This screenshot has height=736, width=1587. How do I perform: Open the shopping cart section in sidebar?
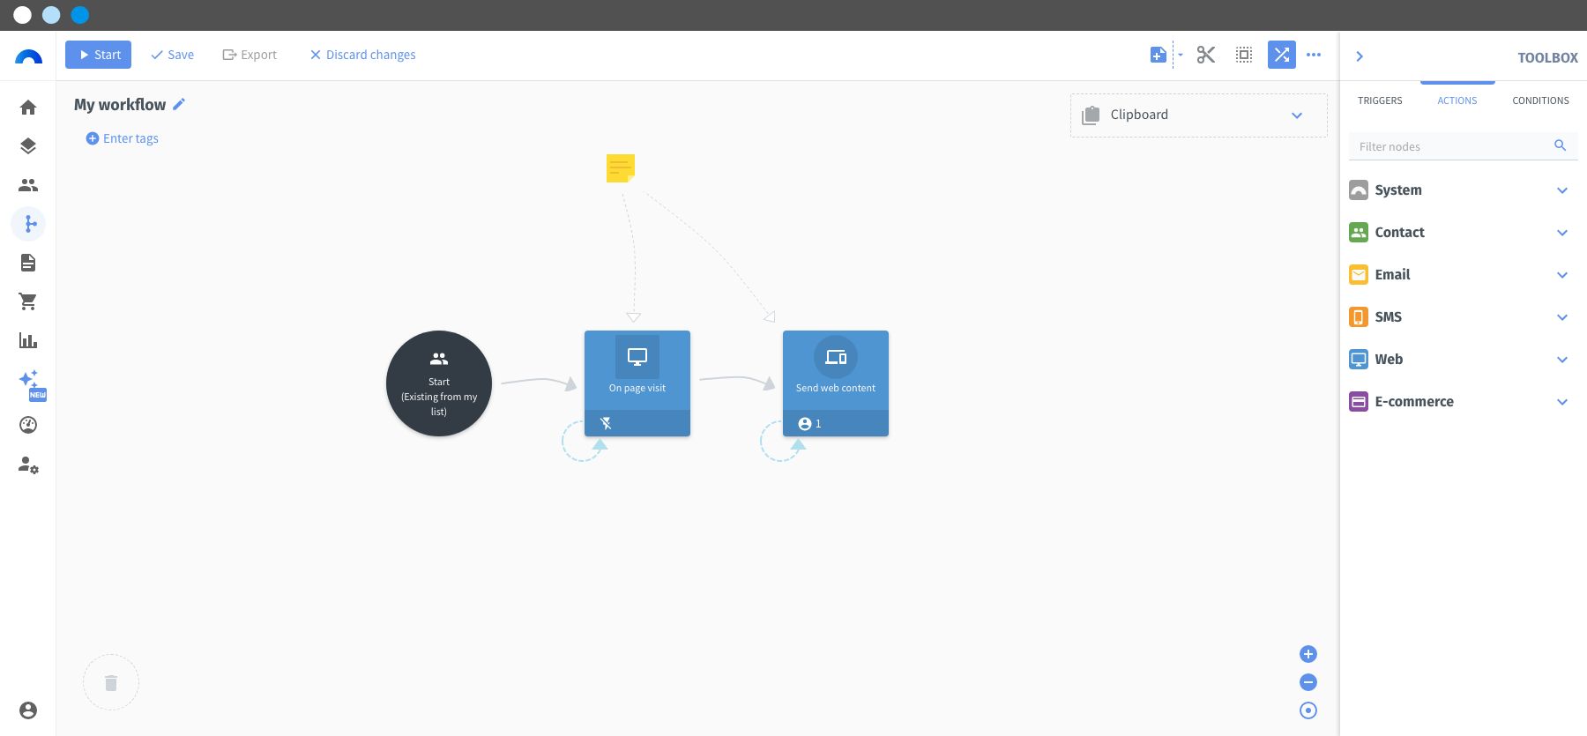(28, 301)
